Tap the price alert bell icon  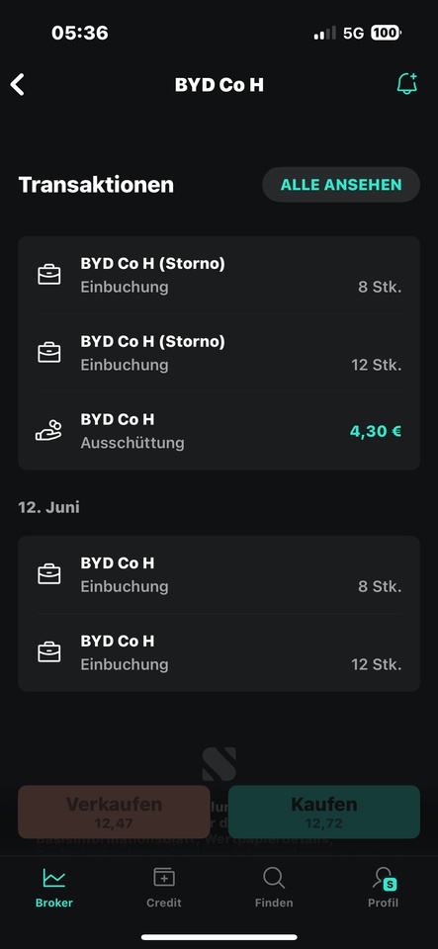(x=407, y=84)
